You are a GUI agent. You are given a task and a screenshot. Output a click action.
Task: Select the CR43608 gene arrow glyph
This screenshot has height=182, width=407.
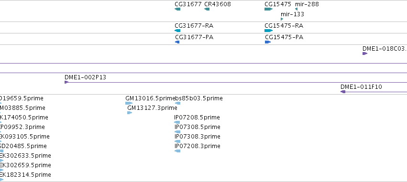pos(207,9)
